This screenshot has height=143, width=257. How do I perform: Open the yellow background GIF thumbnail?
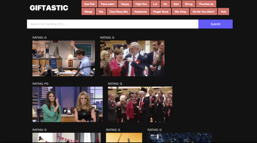point(124,138)
